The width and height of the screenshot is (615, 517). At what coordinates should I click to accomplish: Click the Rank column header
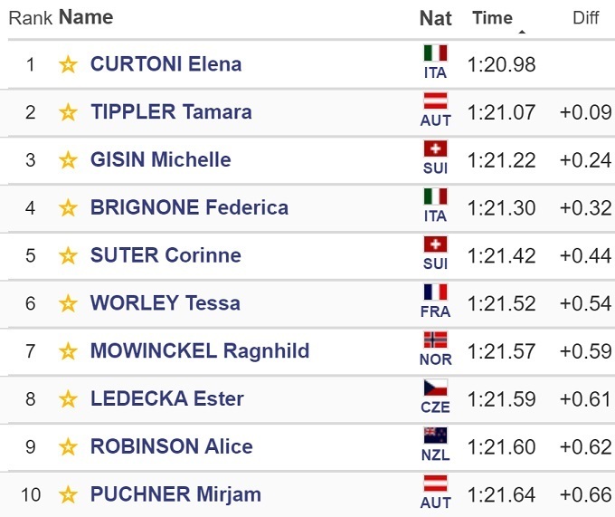tap(31, 18)
